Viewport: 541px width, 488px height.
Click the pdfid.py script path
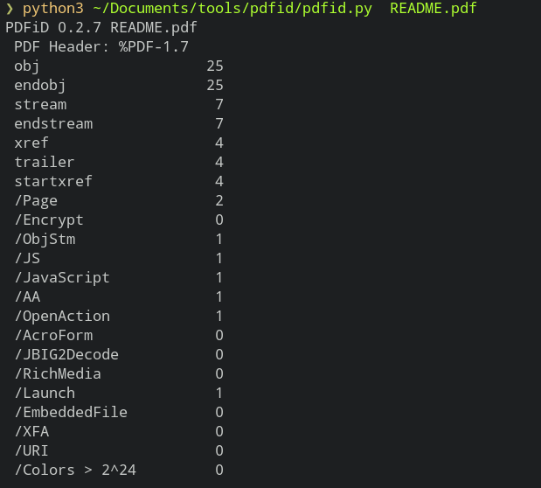(x=232, y=8)
